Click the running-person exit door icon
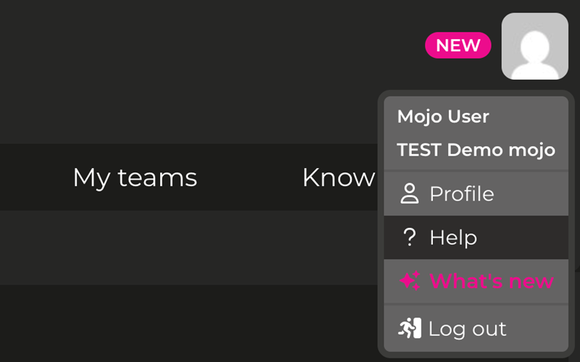 coord(410,328)
